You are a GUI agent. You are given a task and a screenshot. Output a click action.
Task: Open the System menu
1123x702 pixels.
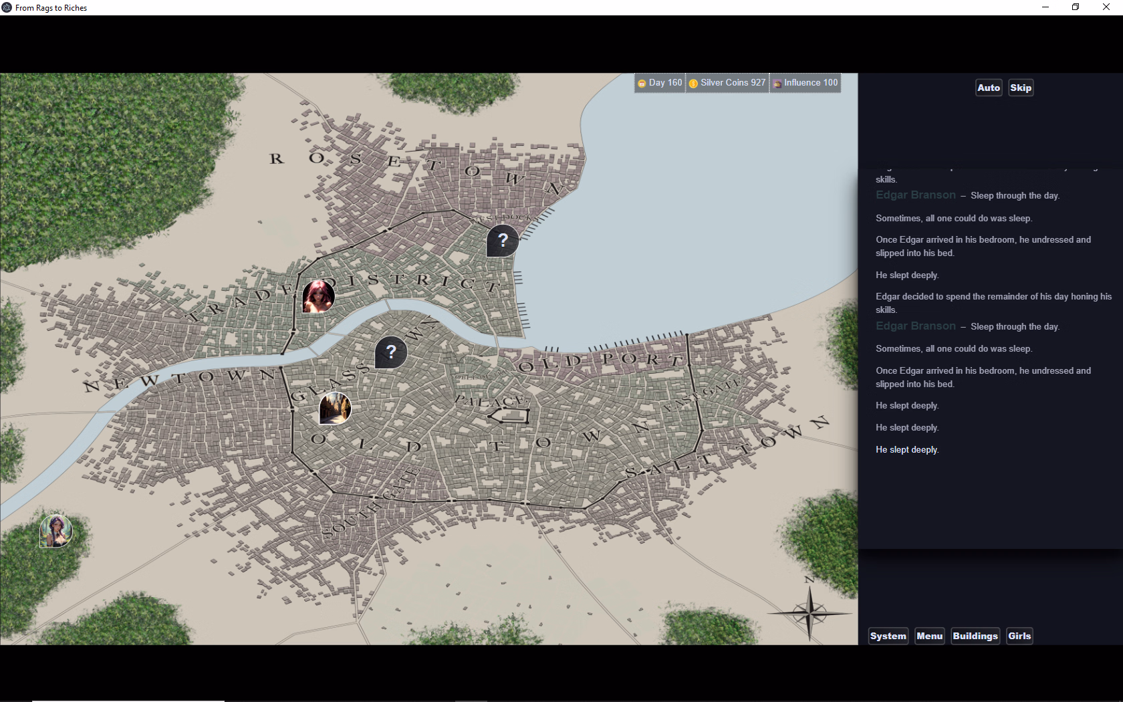point(888,636)
